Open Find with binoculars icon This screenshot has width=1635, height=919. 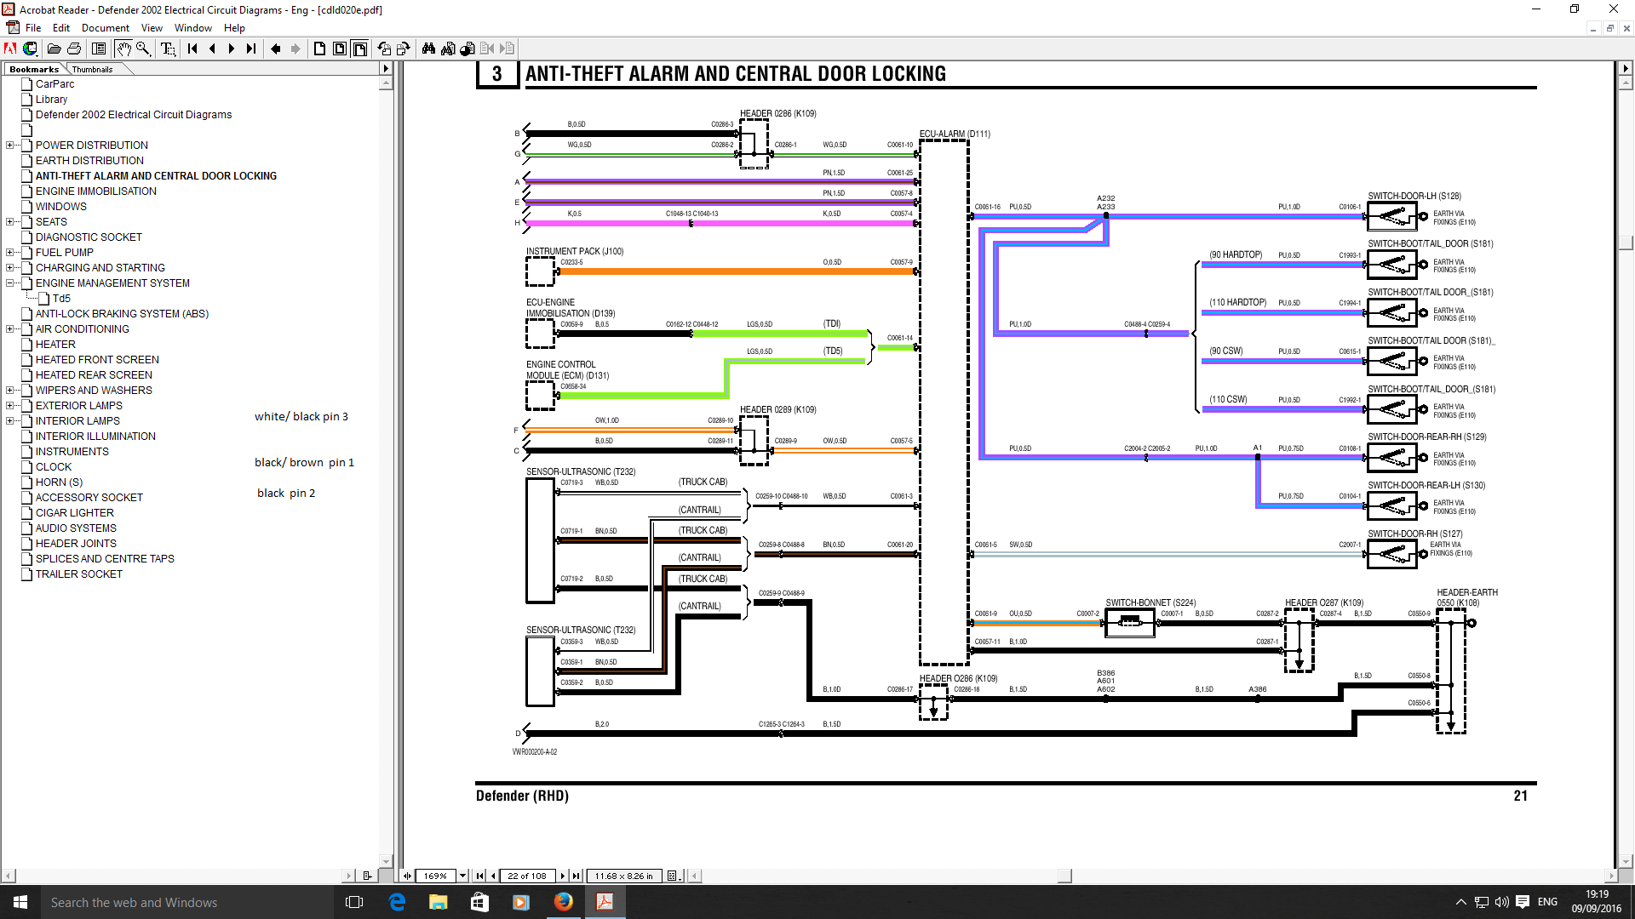[428, 49]
